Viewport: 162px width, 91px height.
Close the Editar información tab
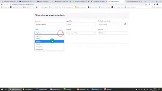click(x=124, y=2)
